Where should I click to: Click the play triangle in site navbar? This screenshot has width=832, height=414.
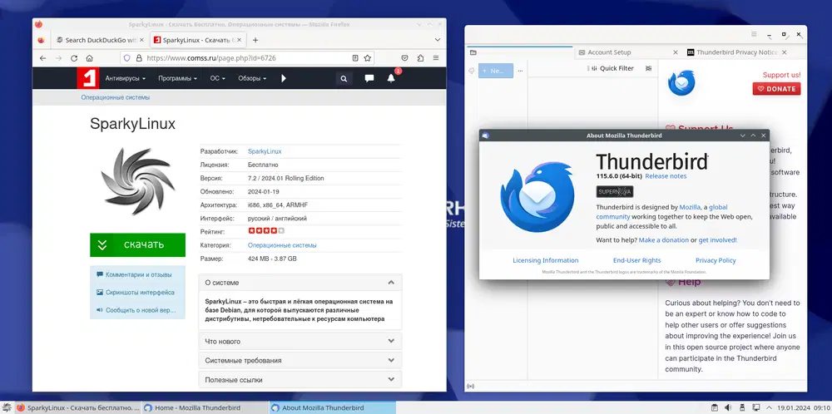284,78
